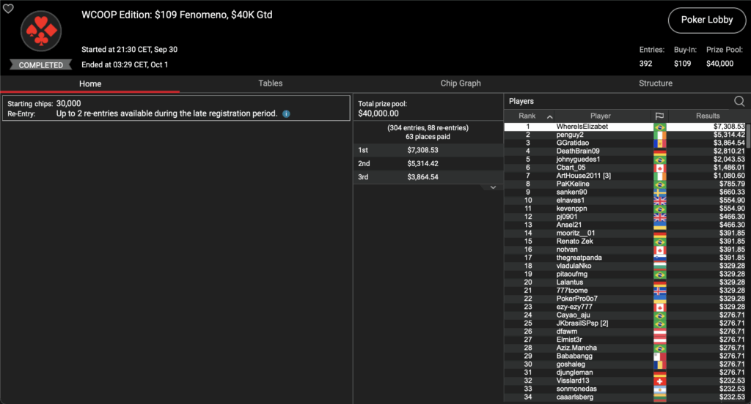This screenshot has height=404, width=751.
Task: Search players with the magnifier icon
Action: 739,102
